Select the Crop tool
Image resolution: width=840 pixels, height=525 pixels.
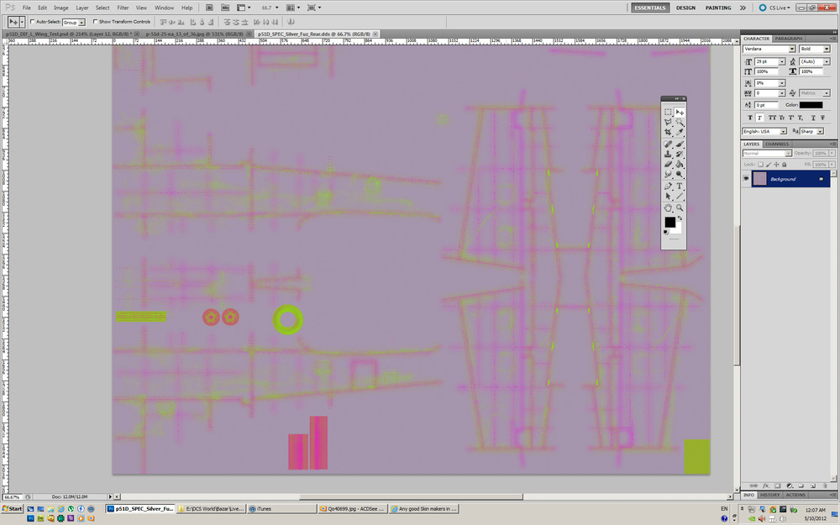point(669,133)
